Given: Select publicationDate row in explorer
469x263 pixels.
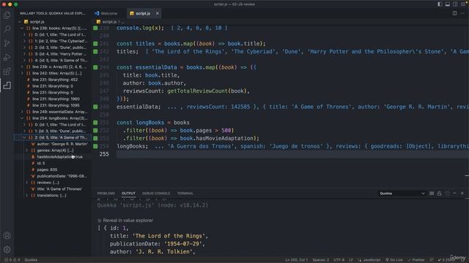Looking at the screenshot, I should pyautogui.click(x=53, y=176).
